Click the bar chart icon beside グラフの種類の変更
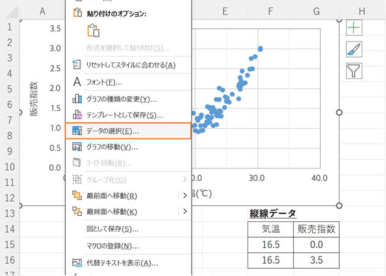Screen dimensions: 386x276 pos(77,98)
